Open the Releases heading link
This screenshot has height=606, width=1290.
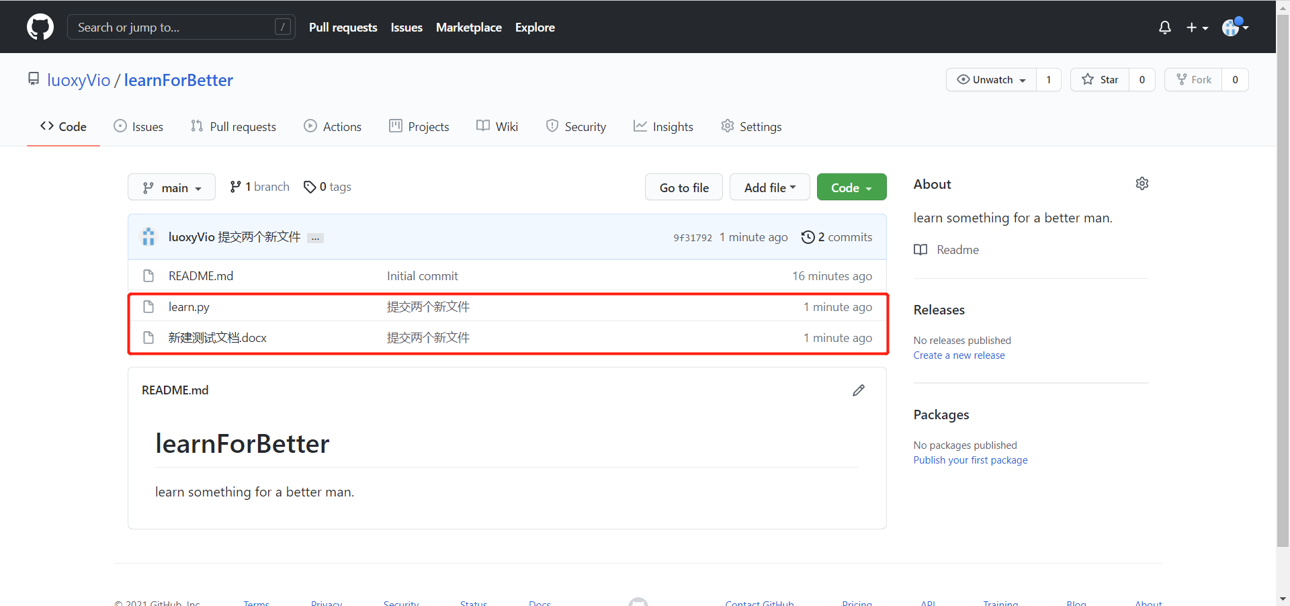939,310
